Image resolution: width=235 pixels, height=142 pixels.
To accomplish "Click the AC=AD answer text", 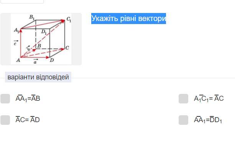I will pyautogui.click(x=28, y=120).
